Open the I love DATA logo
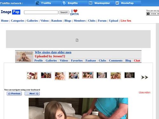 tap(74, 12)
